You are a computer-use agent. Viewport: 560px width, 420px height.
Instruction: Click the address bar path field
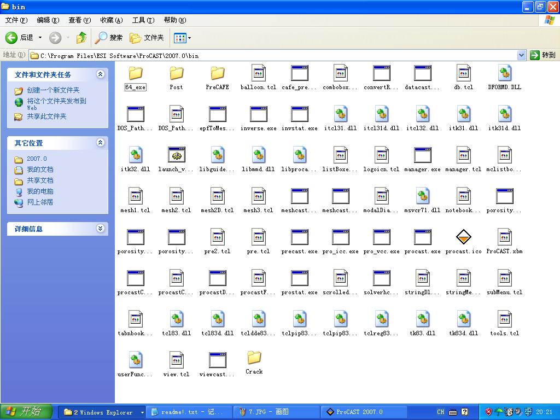pos(273,55)
